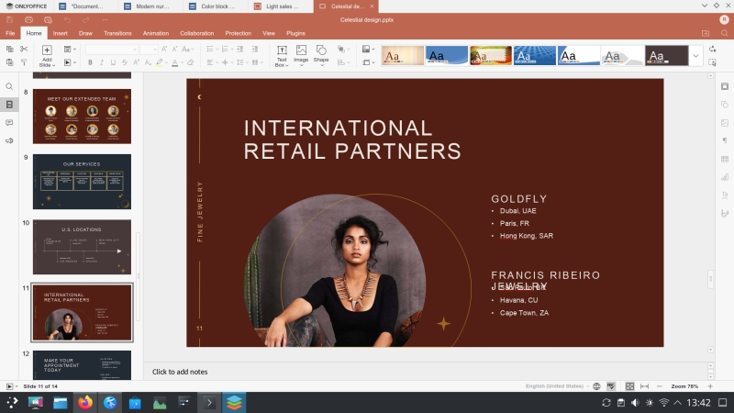Screen dimensions: 734x413
Task: Expand the slide themes gallery
Action: (x=695, y=56)
